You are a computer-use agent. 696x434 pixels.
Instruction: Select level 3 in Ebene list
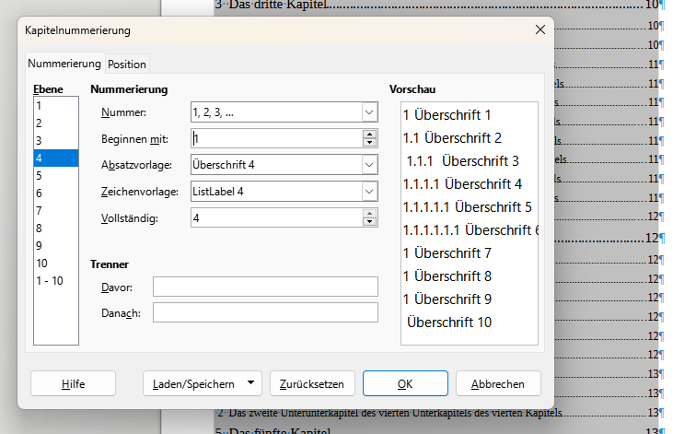[56, 140]
